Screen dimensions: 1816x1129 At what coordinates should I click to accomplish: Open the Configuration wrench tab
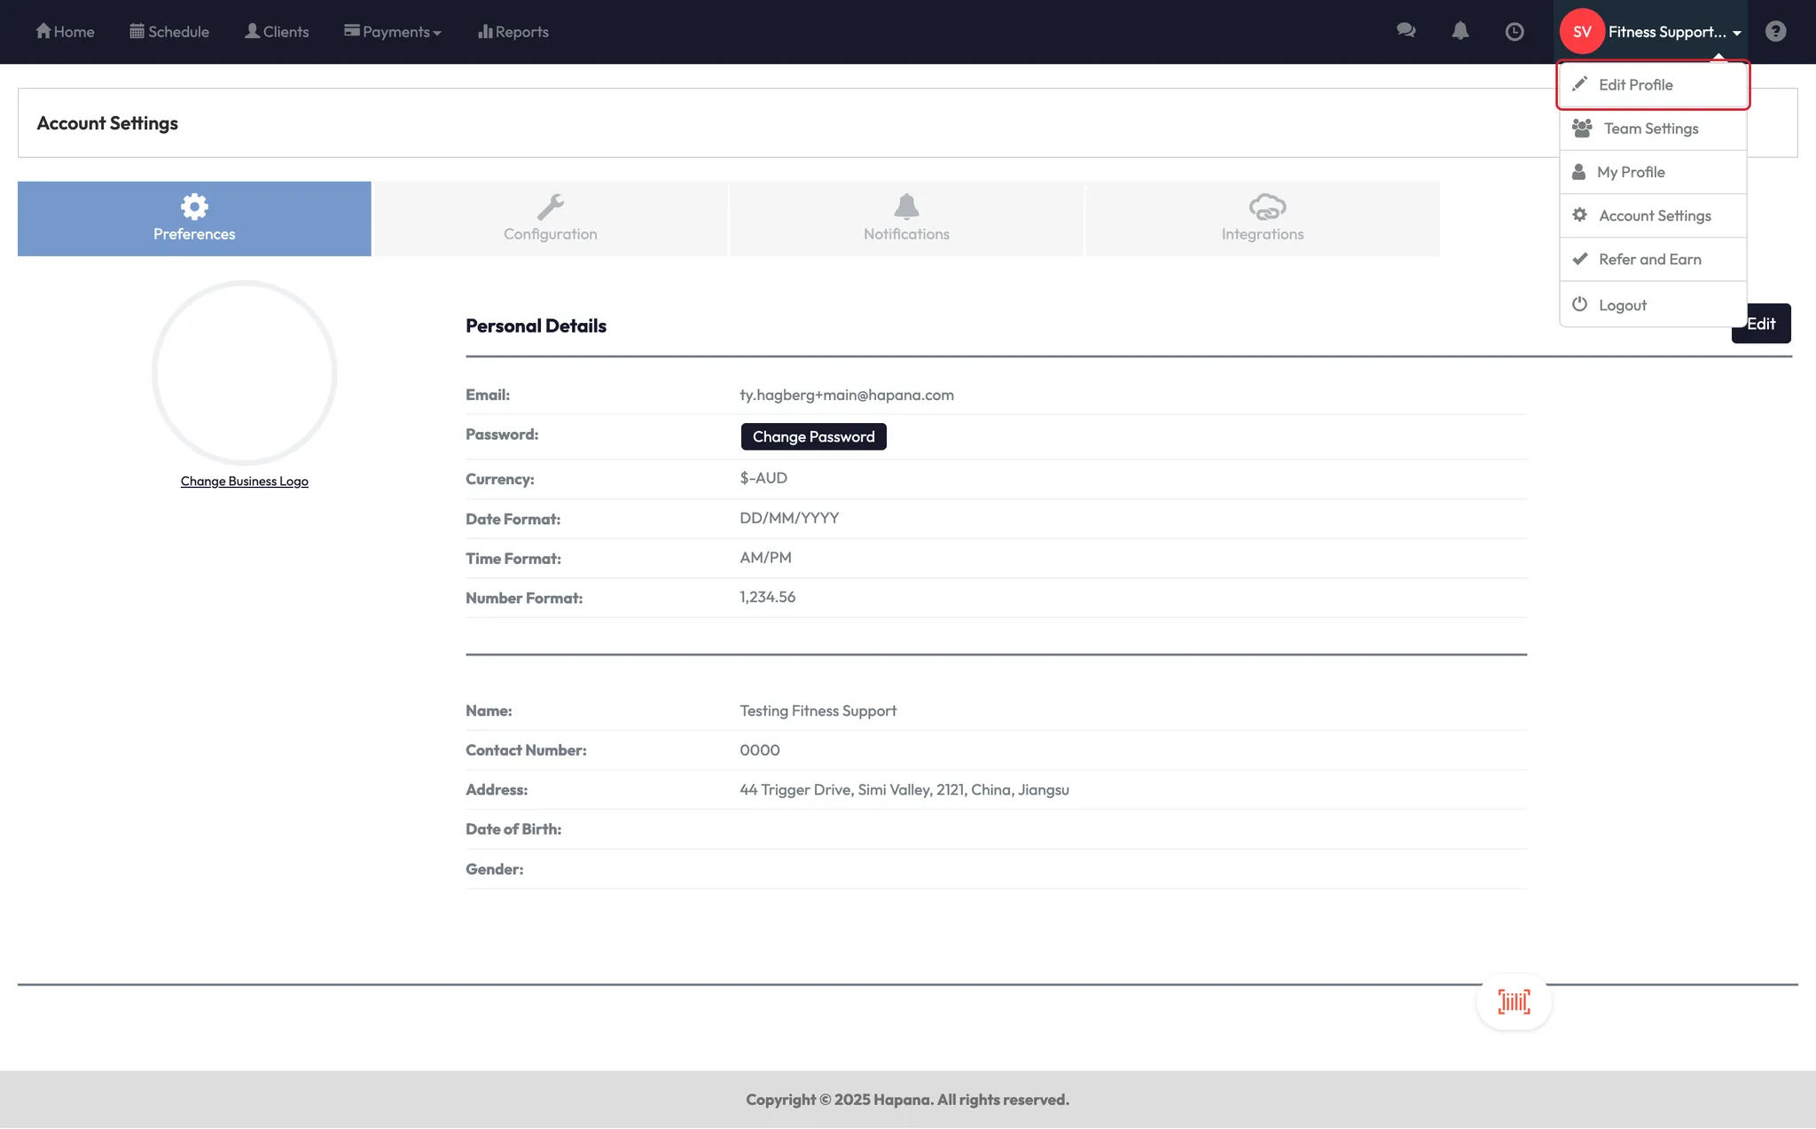550,218
